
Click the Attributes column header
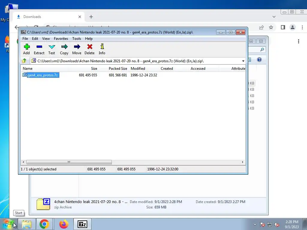coord(232,69)
